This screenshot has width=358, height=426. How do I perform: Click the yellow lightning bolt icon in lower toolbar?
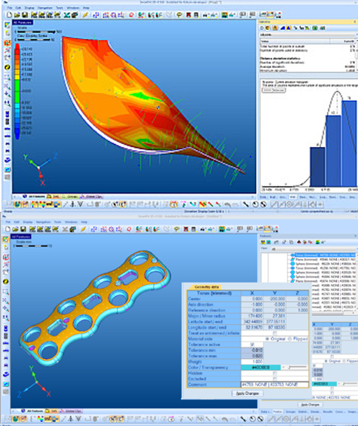83,229
